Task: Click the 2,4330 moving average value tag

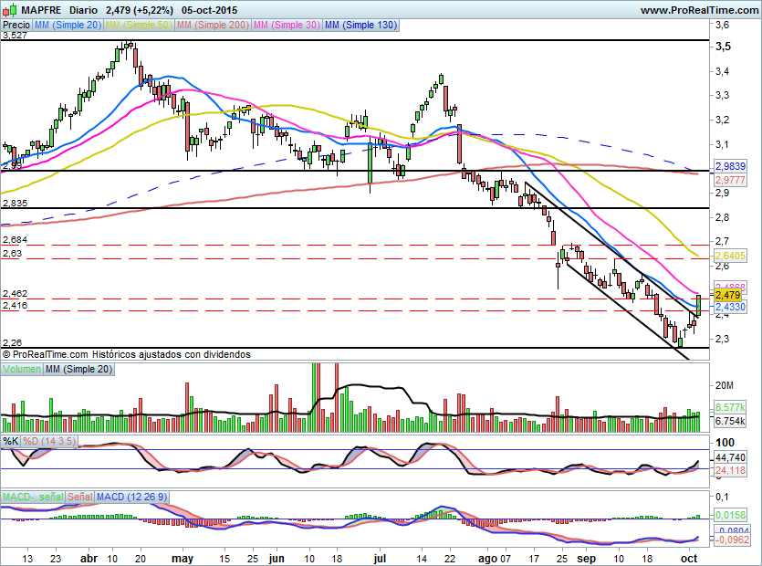Action: click(730, 307)
